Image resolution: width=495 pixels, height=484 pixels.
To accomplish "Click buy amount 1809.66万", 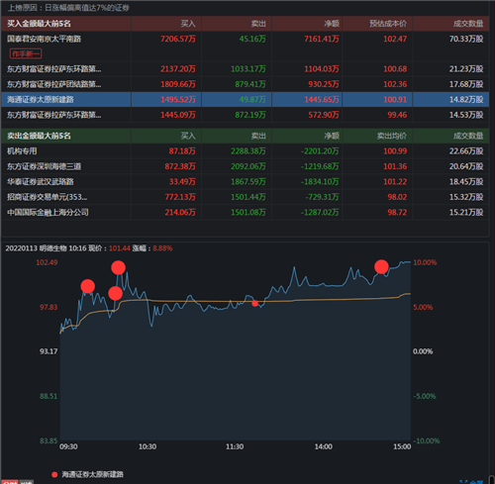I will tap(178, 84).
